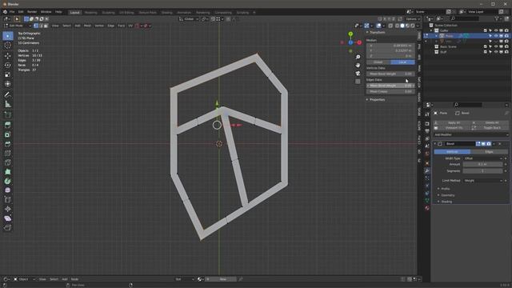Open Limit Method Weight dropdown

(482, 181)
